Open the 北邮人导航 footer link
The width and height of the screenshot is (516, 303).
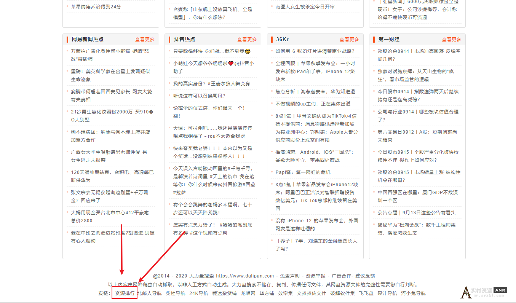(149, 293)
